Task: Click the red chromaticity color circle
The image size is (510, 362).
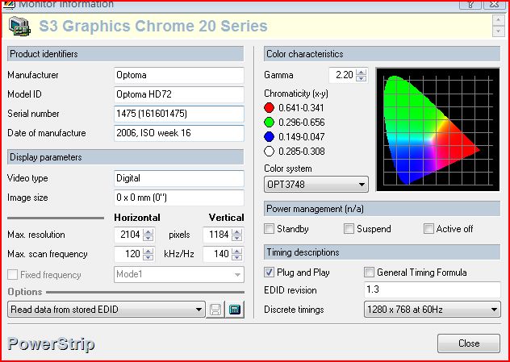Action: coord(269,108)
